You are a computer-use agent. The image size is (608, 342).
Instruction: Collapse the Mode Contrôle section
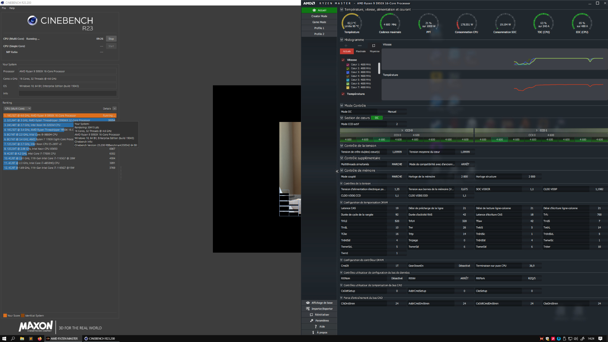coord(342,106)
